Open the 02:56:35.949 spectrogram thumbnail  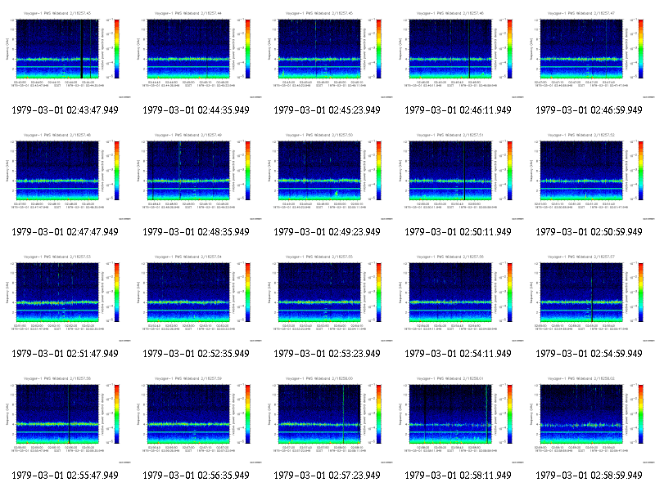(x=196, y=418)
